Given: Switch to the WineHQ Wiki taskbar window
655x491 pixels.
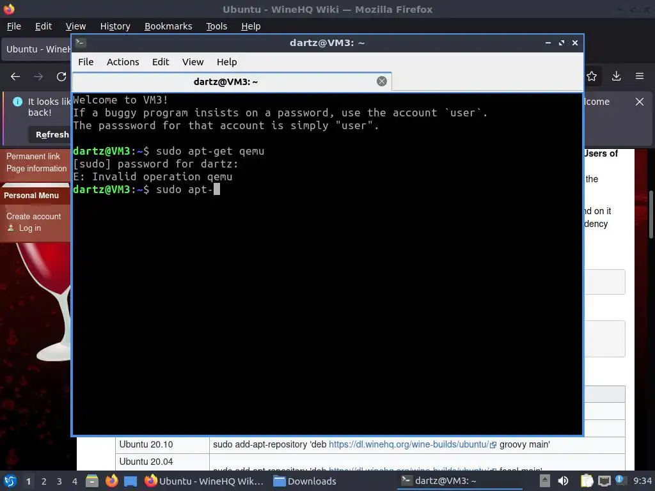Looking at the screenshot, I should pyautogui.click(x=204, y=481).
